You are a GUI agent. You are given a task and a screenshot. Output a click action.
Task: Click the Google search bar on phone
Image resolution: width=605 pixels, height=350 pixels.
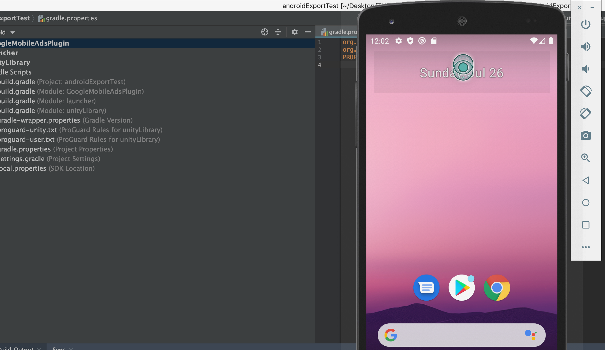click(x=461, y=335)
